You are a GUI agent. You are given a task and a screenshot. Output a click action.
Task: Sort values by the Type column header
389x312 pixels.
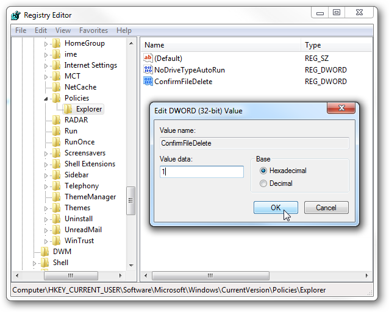(x=337, y=45)
